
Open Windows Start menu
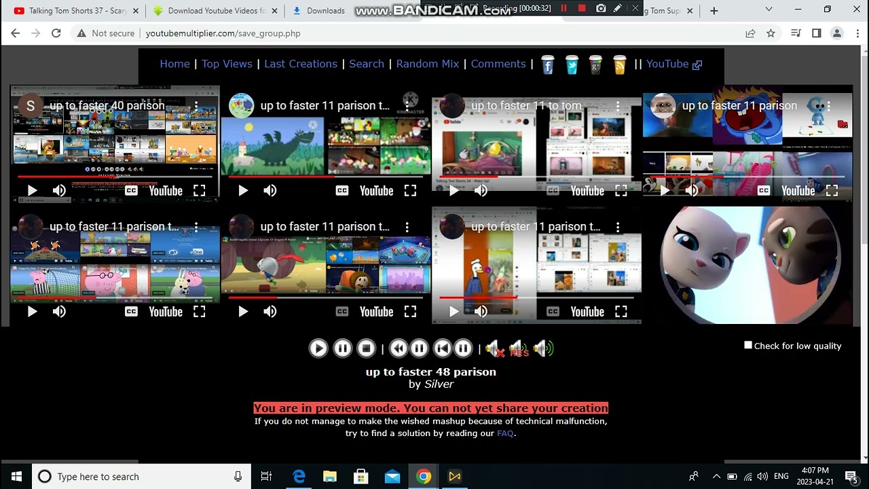[x=16, y=477]
